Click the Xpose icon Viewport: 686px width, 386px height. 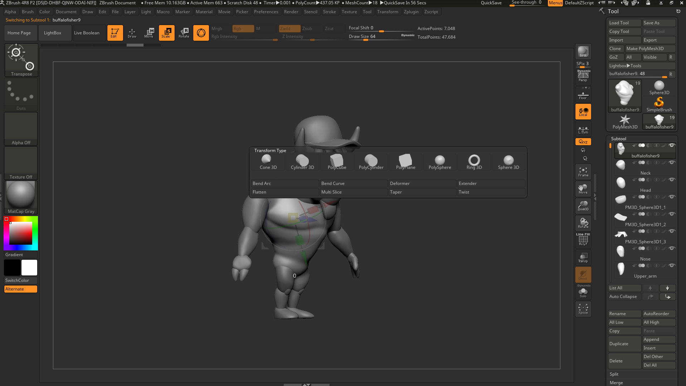click(x=583, y=309)
